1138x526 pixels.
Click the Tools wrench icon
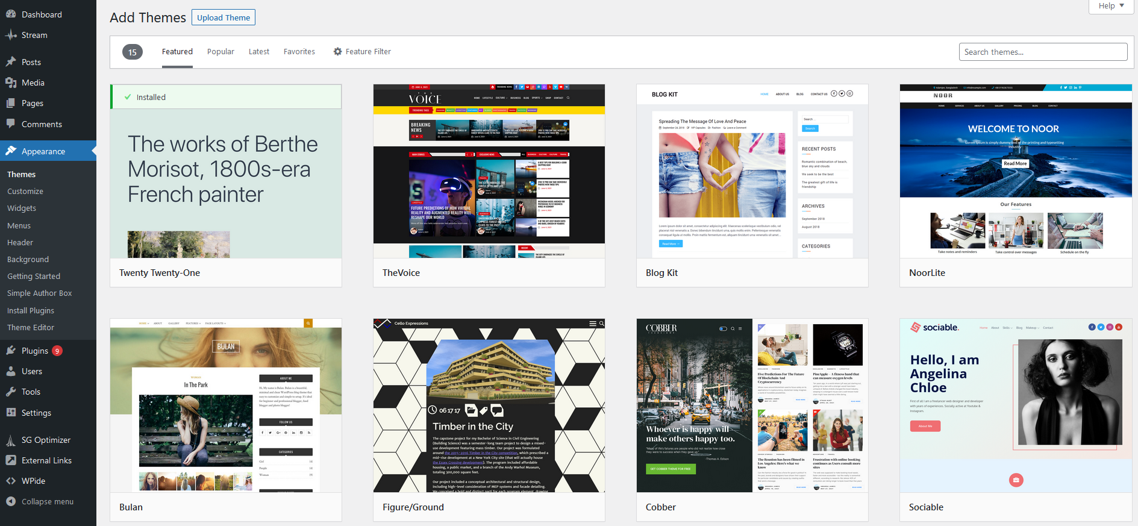coord(11,392)
